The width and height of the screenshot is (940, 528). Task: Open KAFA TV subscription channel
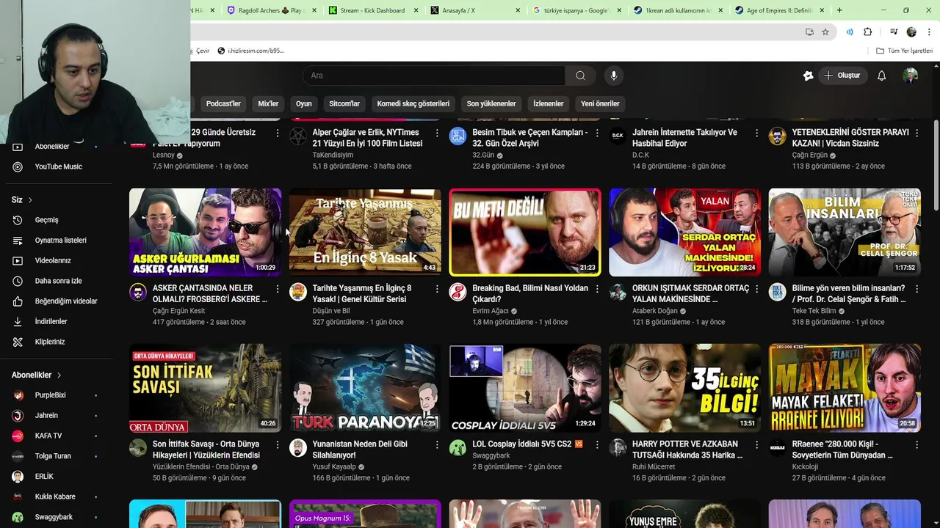(55, 436)
